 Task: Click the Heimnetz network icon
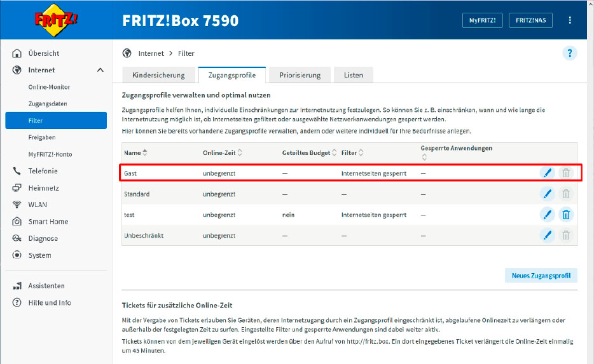coord(17,187)
